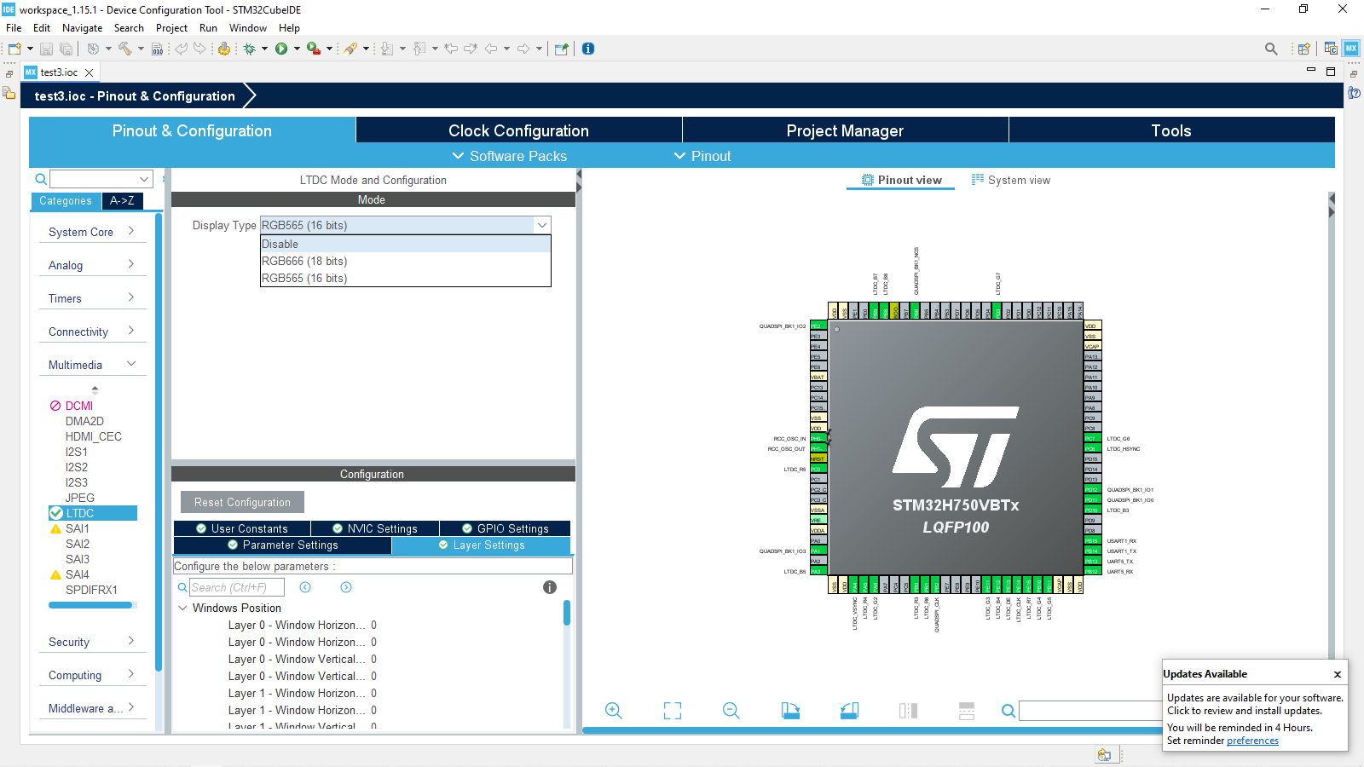Click the Reset Configuration button
Image resolution: width=1364 pixels, height=767 pixels.
(242, 502)
